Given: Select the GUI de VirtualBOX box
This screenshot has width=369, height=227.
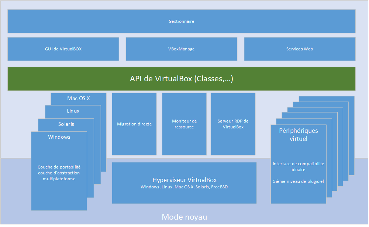Looking at the screenshot, I should coord(63,49).
